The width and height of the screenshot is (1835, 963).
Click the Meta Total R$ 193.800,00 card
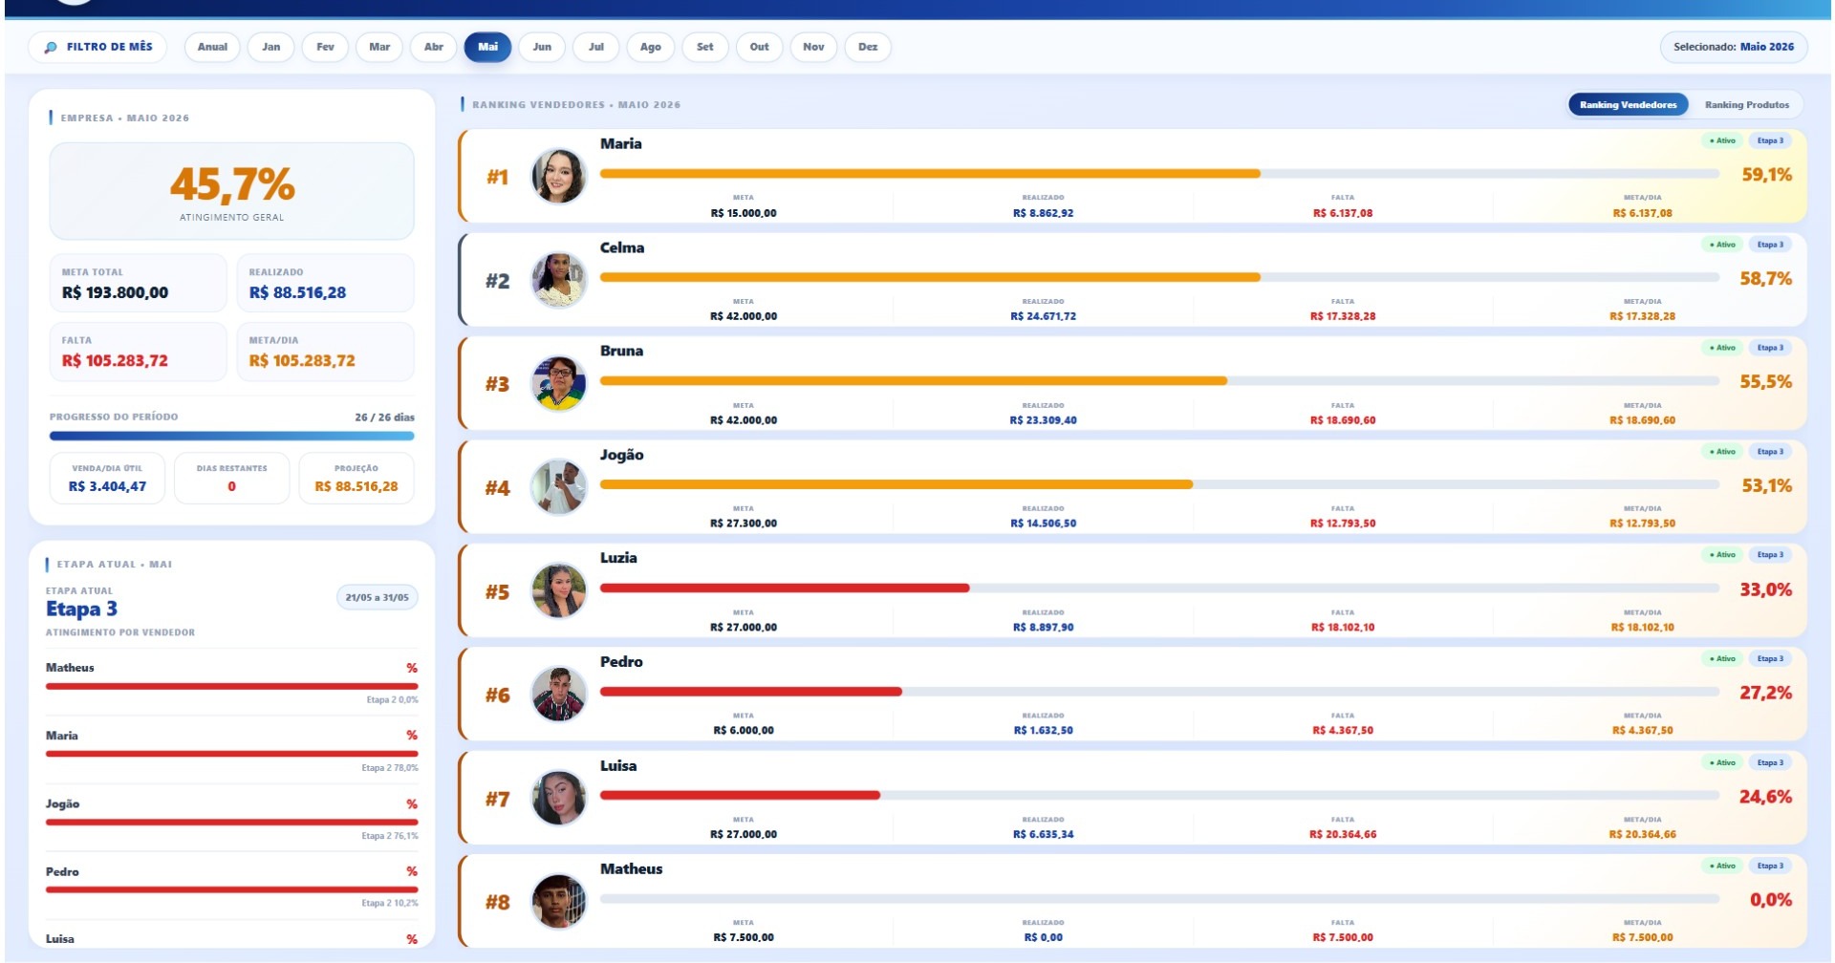click(138, 283)
